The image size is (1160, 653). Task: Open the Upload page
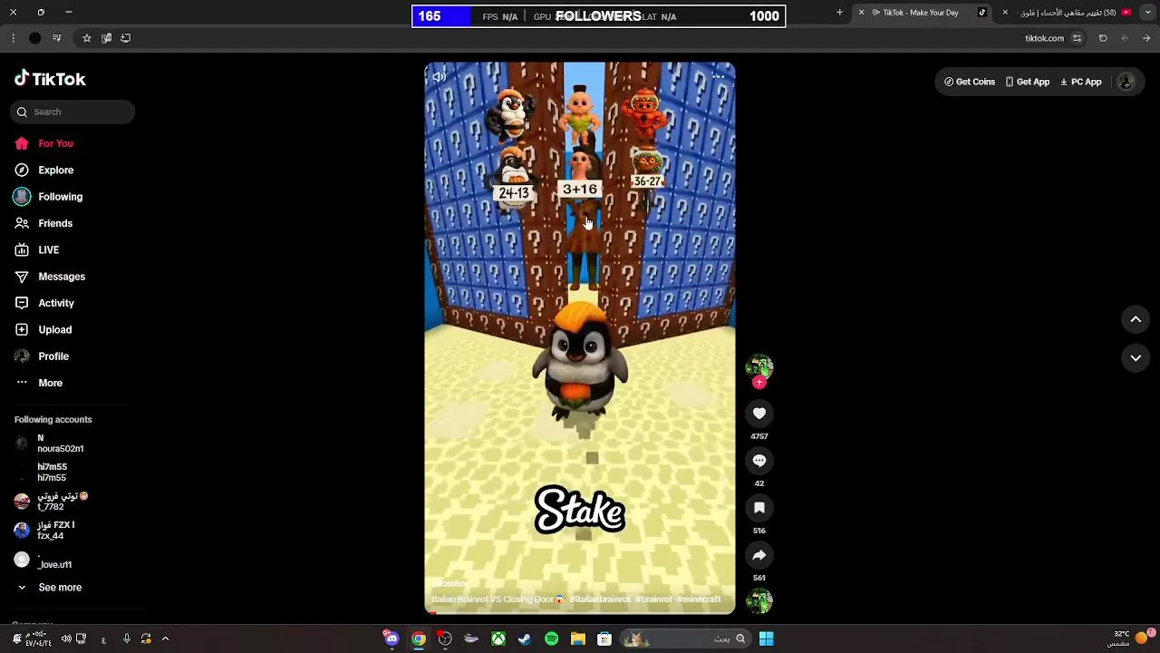pyautogui.click(x=43, y=329)
